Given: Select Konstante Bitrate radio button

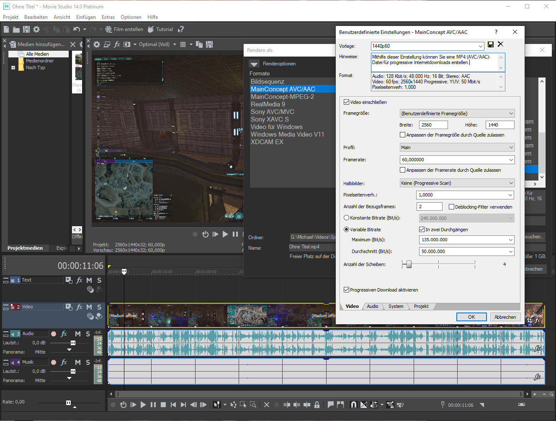Looking at the screenshot, I should pyautogui.click(x=346, y=218).
